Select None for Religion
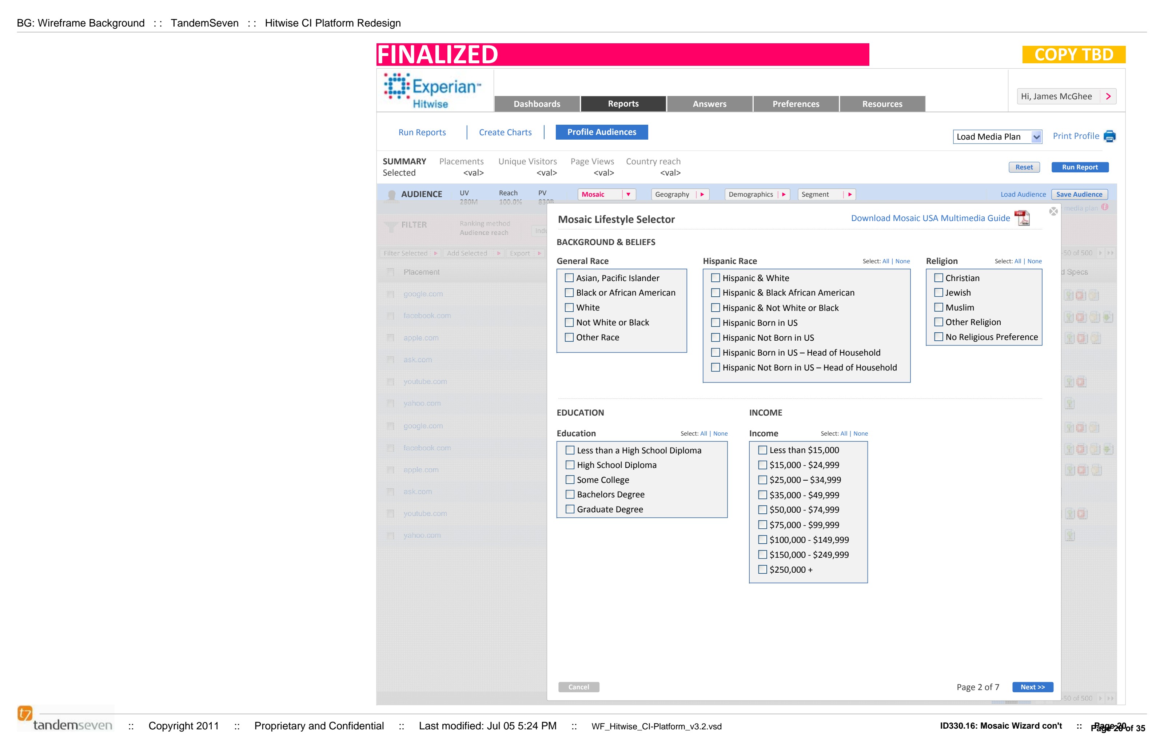Image resolution: width=1164 pixels, height=753 pixels. (1035, 261)
